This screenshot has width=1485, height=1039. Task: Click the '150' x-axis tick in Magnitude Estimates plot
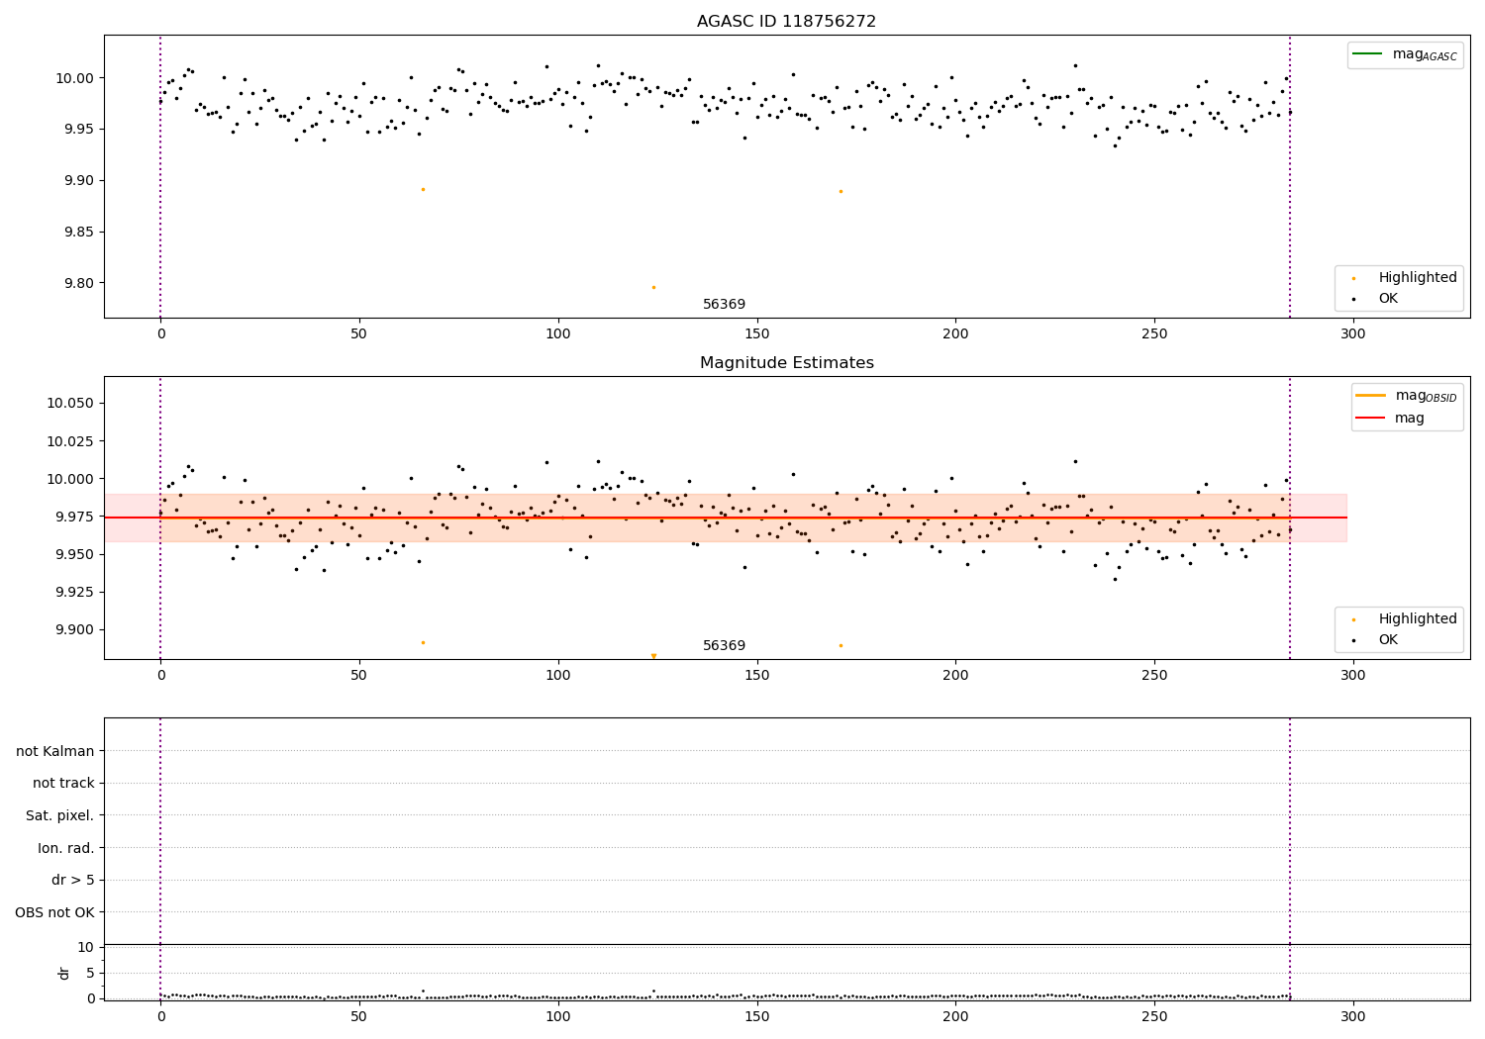[x=756, y=676]
